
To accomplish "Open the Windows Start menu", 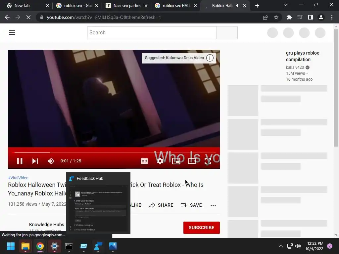I will pos(11,246).
